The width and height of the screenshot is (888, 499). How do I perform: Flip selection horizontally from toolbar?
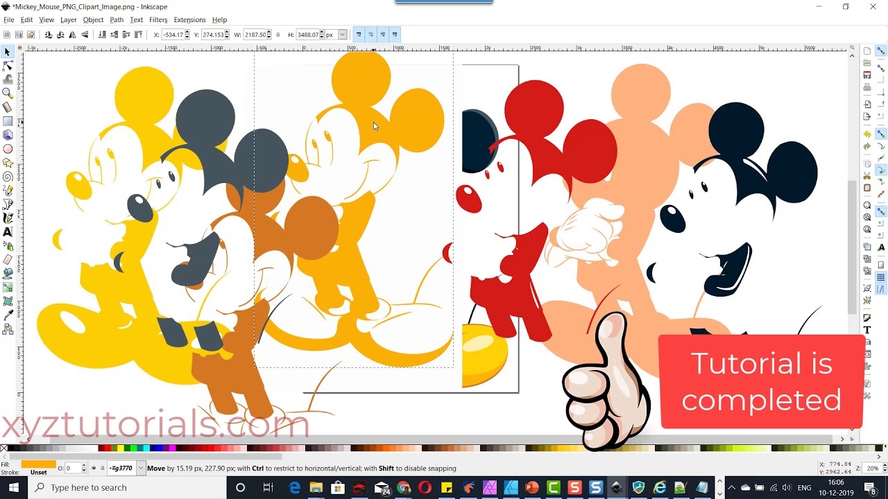[x=73, y=35]
